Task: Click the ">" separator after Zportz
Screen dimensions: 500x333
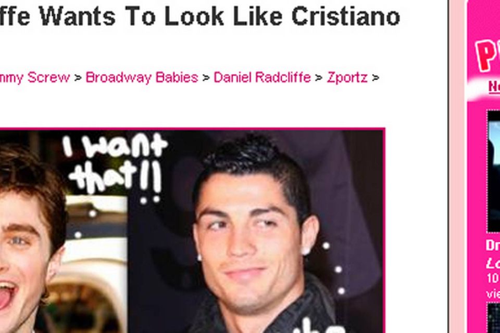Action: point(376,78)
